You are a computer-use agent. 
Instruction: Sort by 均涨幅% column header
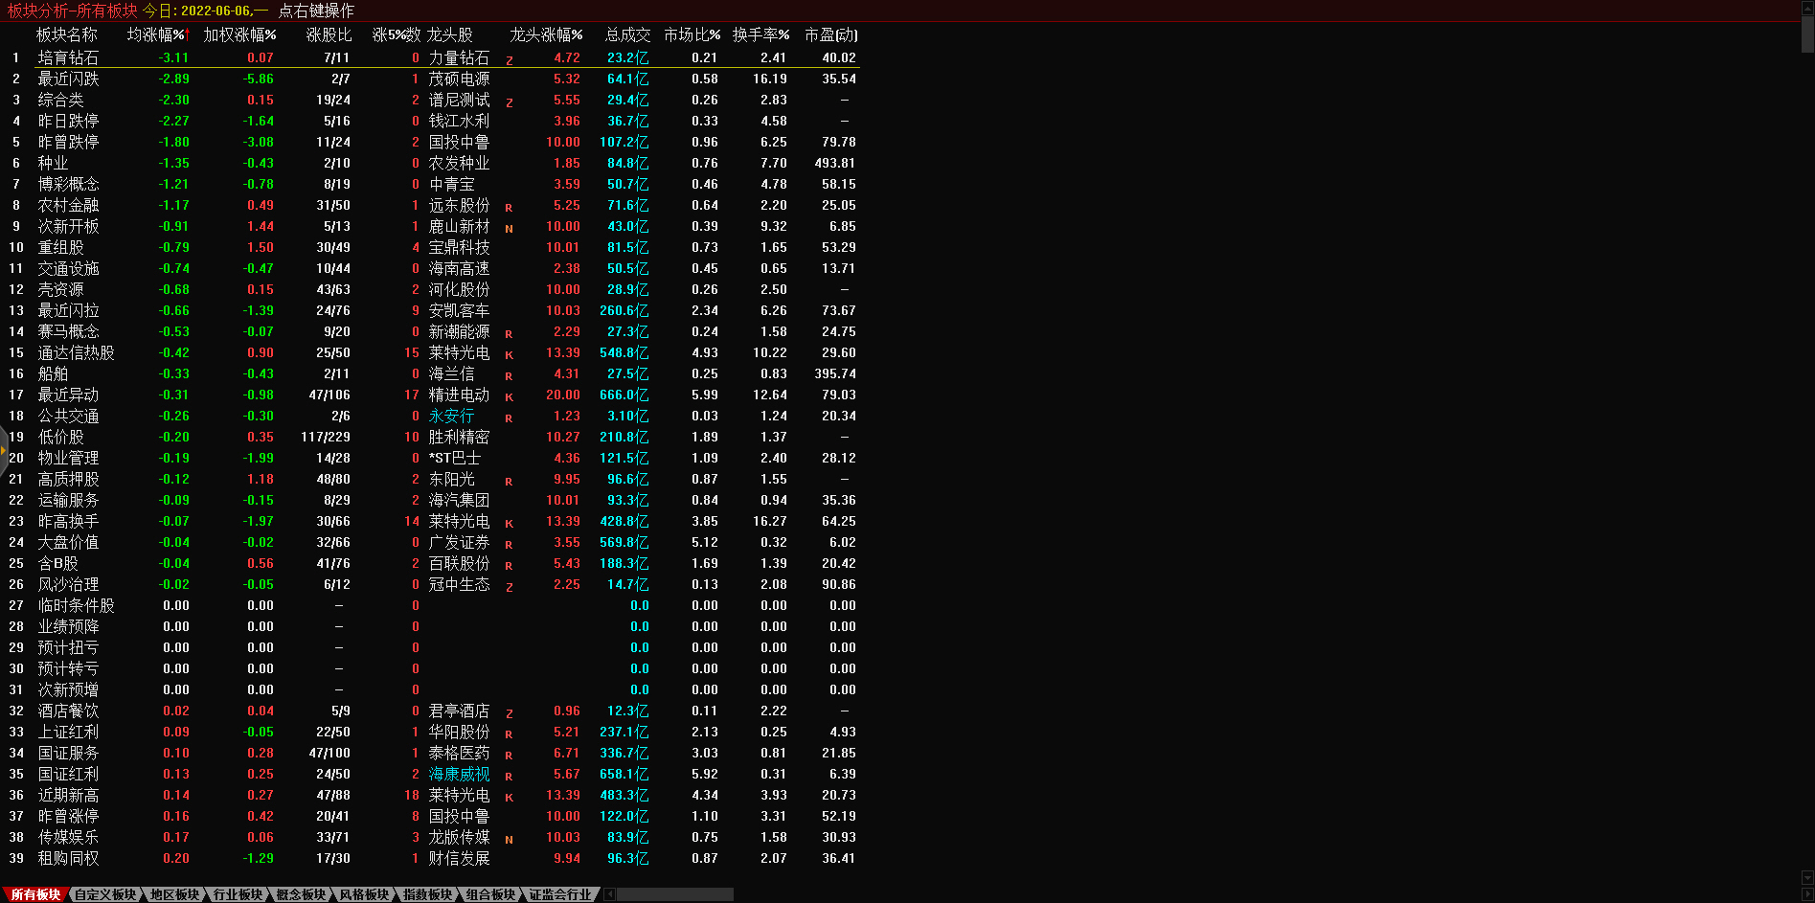[157, 34]
